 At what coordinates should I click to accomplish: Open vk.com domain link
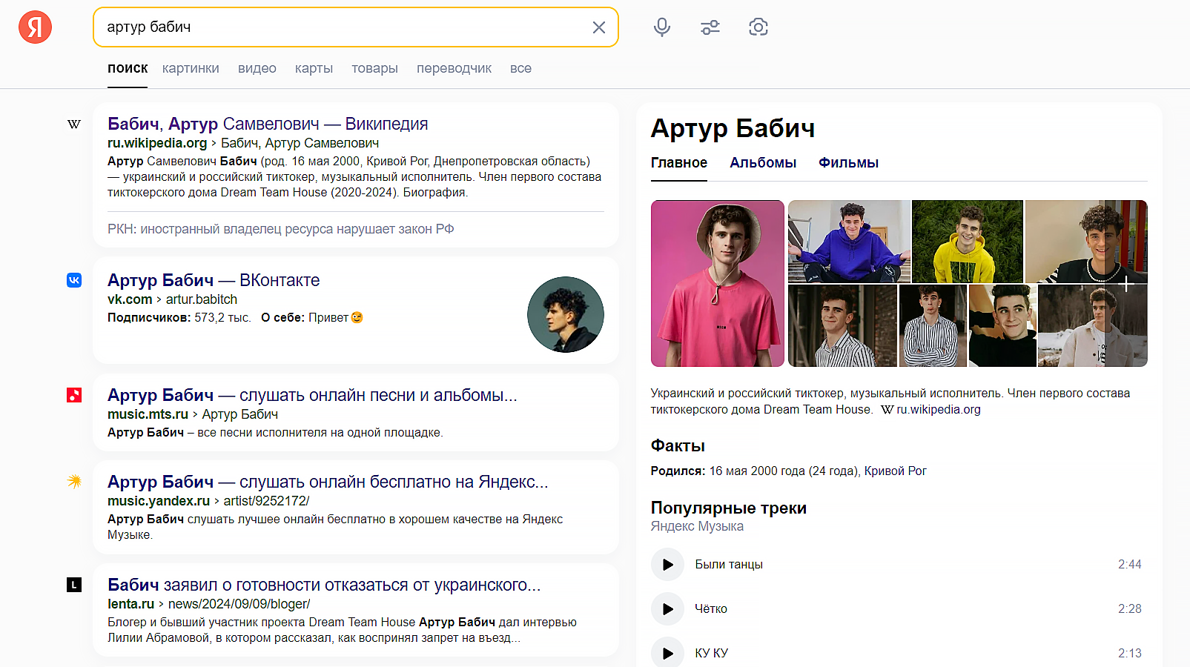(x=130, y=299)
